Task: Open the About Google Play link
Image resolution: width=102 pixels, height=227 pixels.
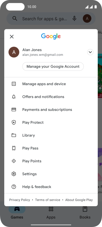Action: [x=79, y=200]
